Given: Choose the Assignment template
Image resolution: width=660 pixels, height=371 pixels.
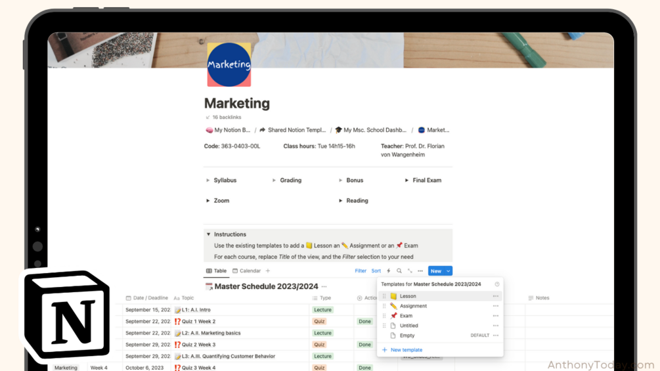Looking at the screenshot, I should (x=440, y=306).
